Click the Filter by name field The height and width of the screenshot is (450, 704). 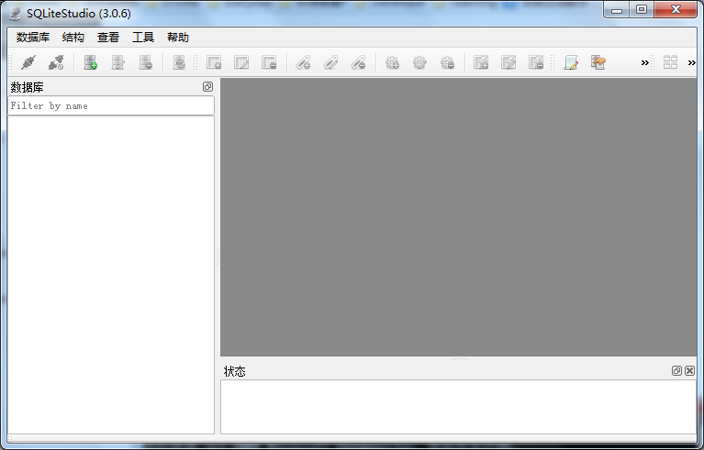pyautogui.click(x=111, y=105)
